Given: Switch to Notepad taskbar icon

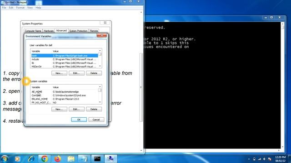Looking at the screenshot, I should pos(84,159).
